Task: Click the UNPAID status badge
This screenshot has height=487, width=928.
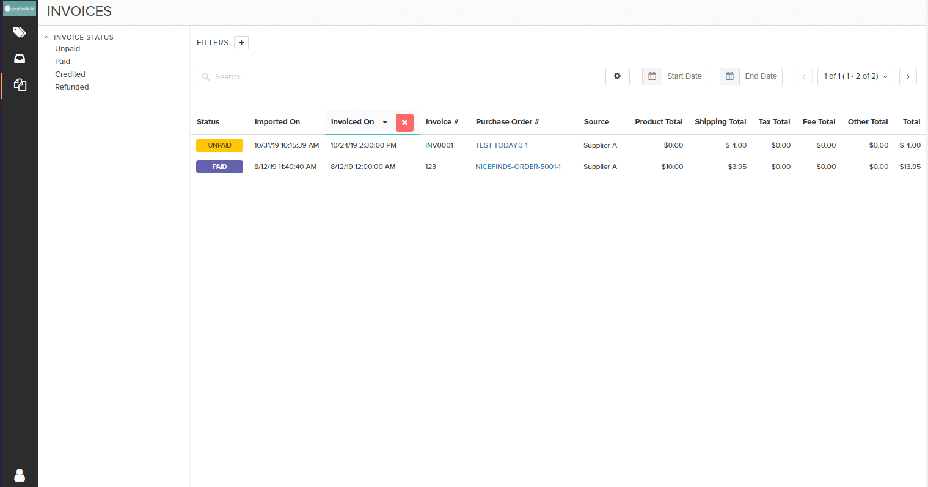Action: (219, 145)
